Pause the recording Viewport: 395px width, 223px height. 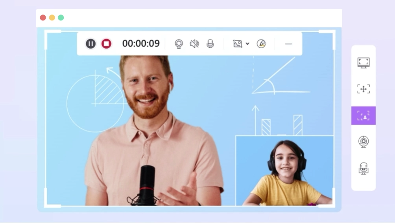[x=91, y=44]
